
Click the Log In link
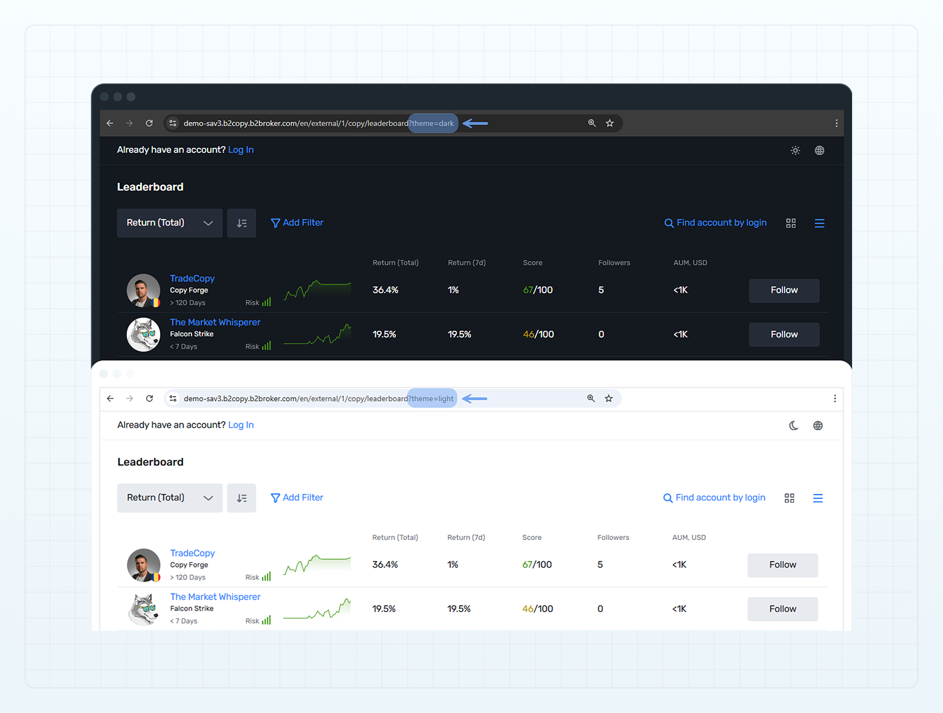241,149
